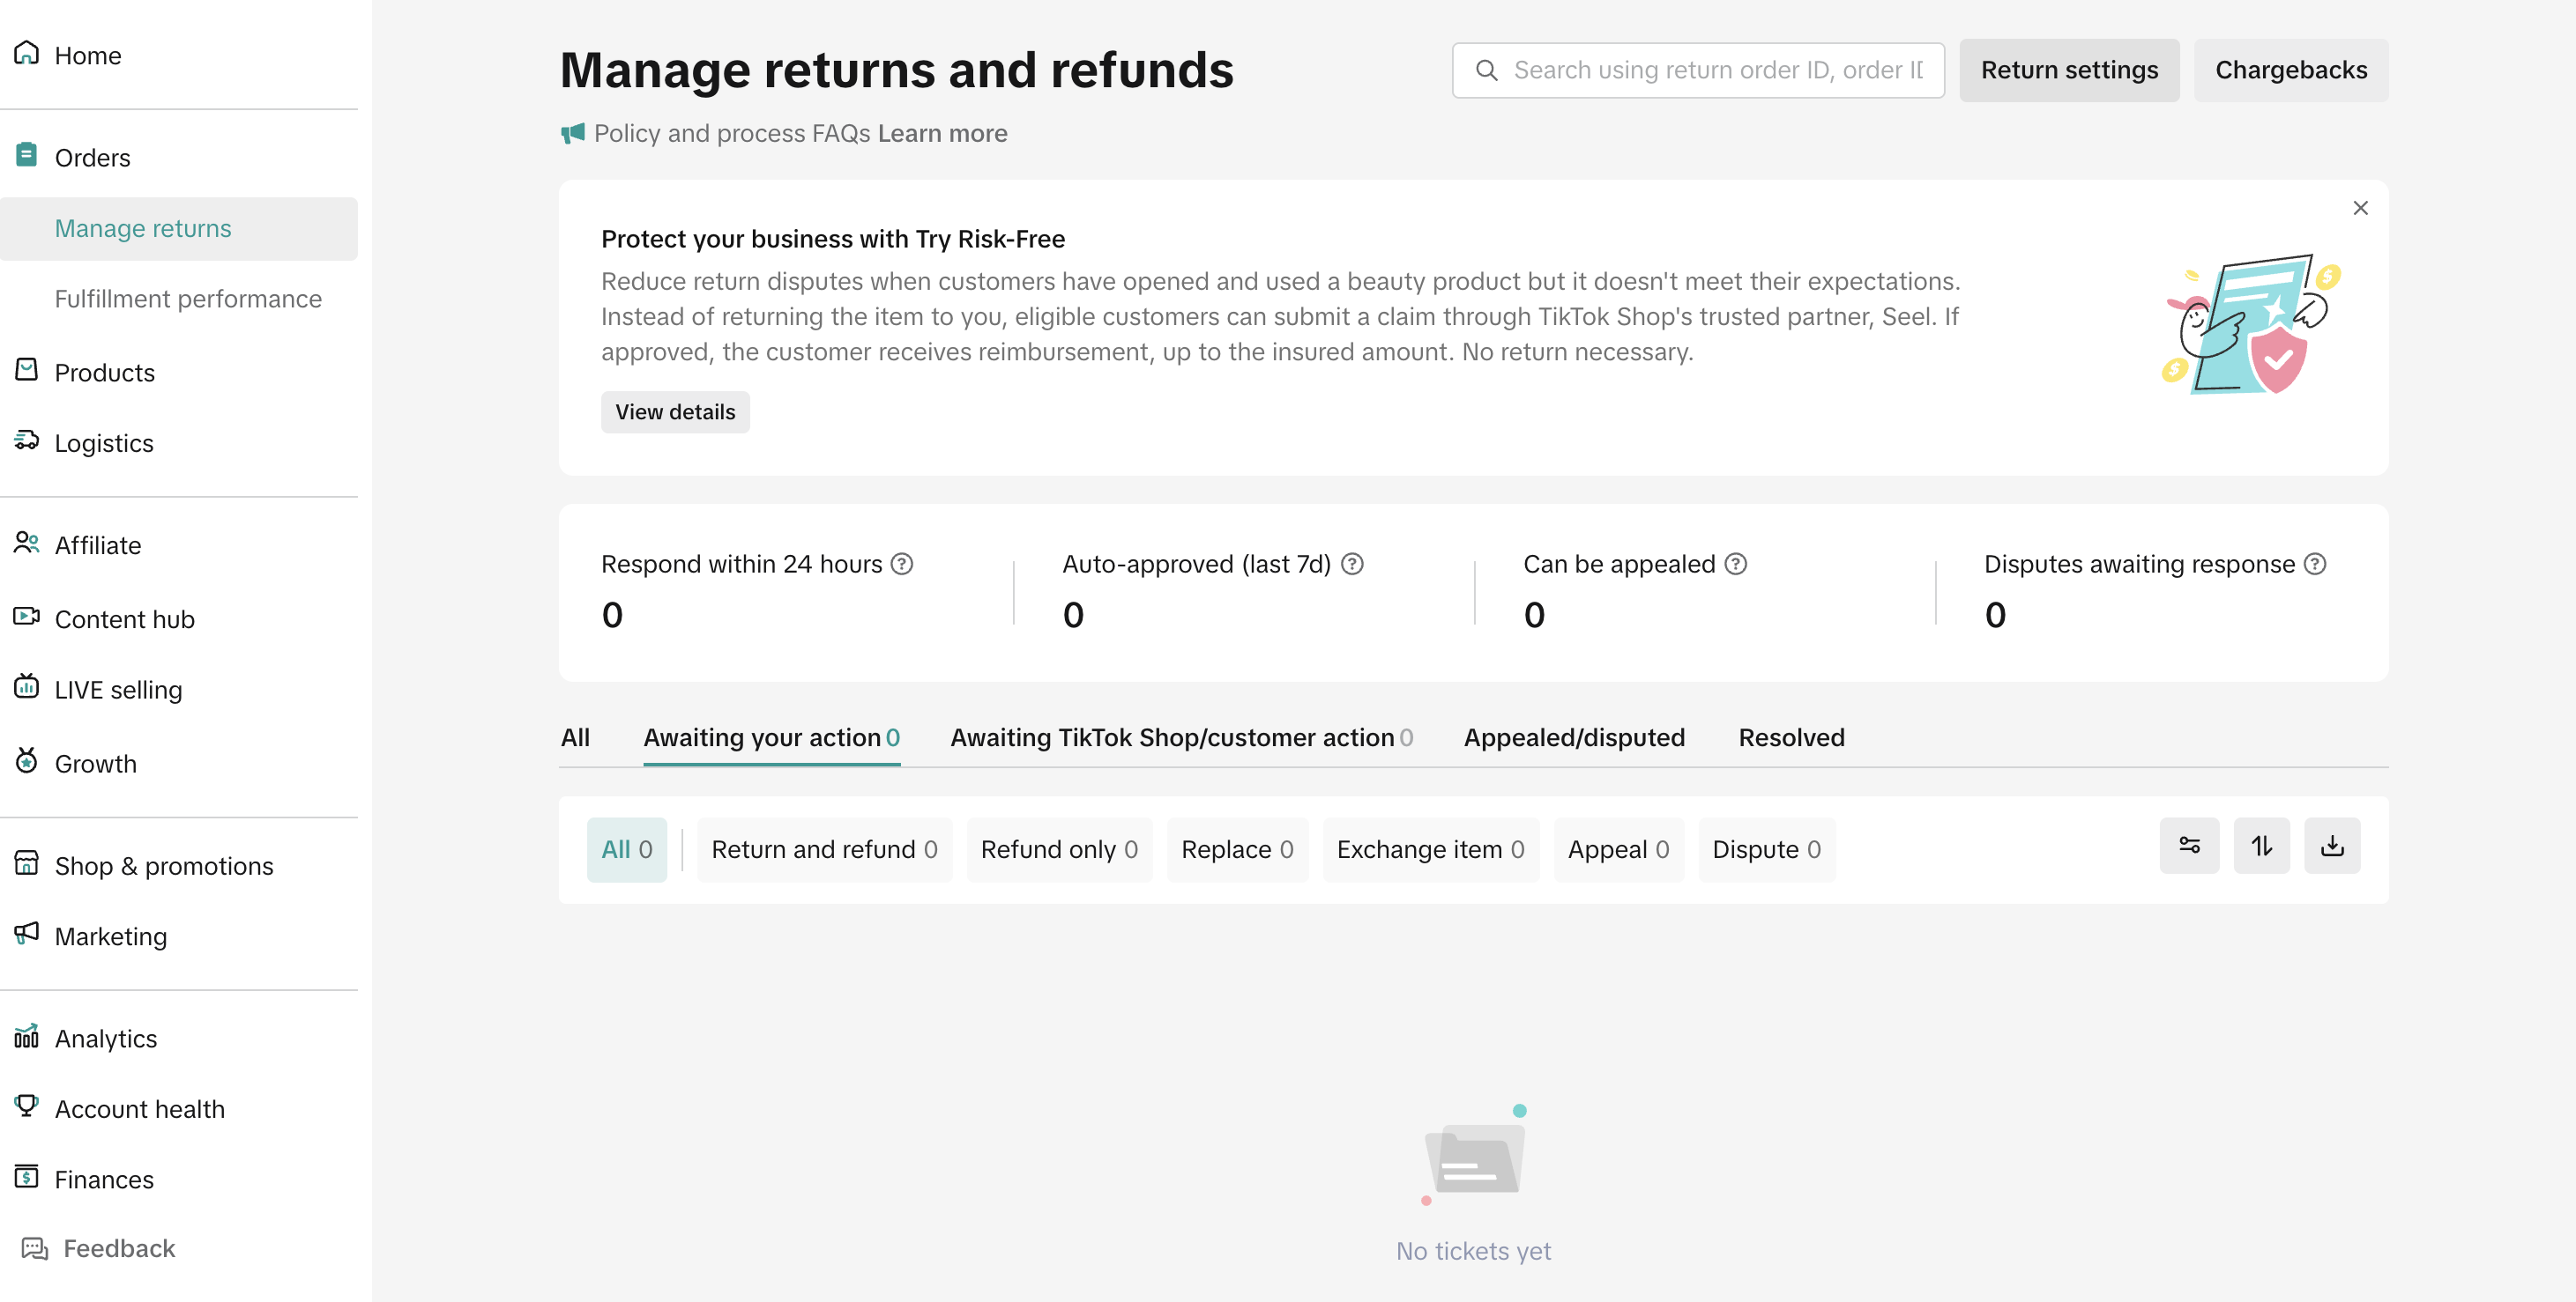Click the Affiliate people icon

click(x=27, y=543)
